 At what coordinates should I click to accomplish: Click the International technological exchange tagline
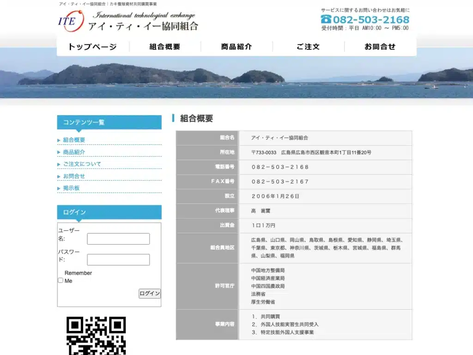tap(144, 15)
